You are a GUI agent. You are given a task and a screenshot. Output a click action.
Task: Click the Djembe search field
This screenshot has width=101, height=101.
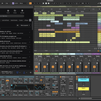[x=12, y=16]
